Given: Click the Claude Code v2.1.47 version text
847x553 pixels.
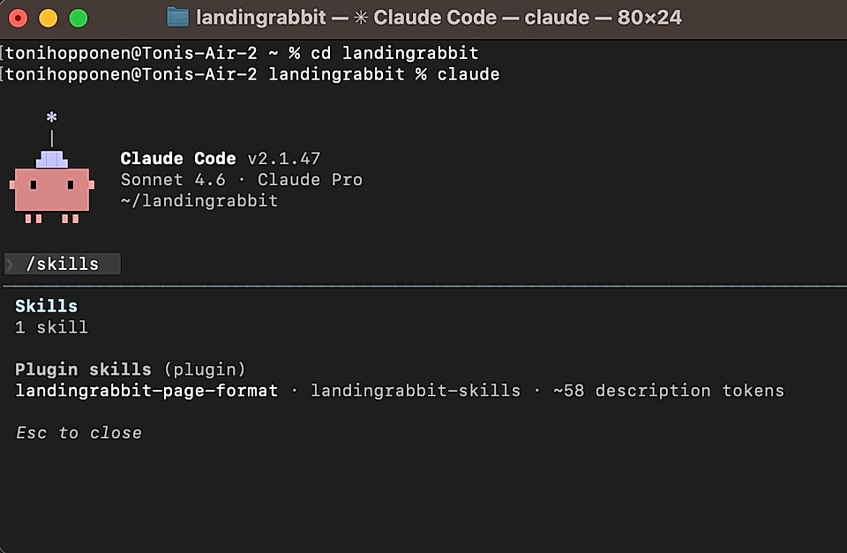Looking at the screenshot, I should 220,158.
